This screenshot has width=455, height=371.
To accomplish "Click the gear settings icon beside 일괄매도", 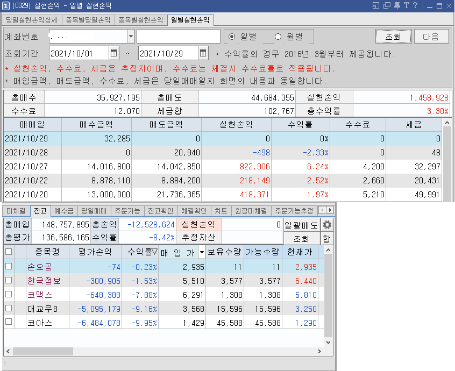I will click(x=327, y=225).
